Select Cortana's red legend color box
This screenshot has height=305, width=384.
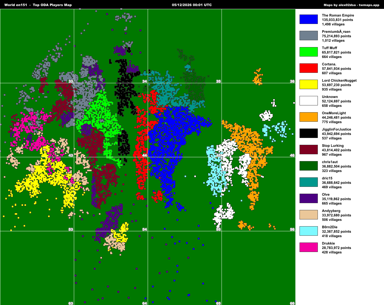point(309,68)
